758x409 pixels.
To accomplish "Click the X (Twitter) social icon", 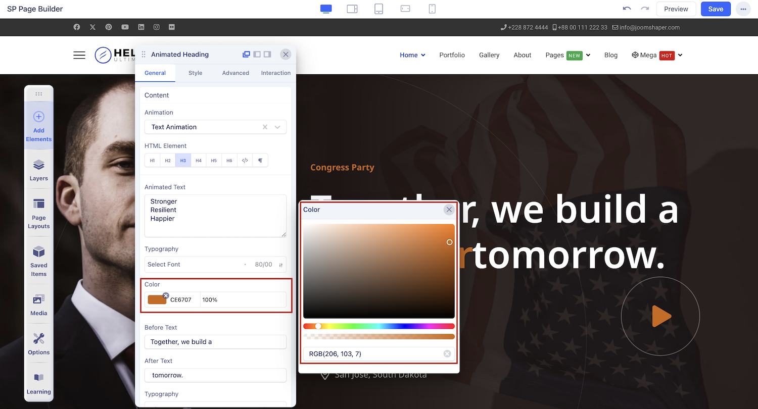I will pyautogui.click(x=92, y=27).
